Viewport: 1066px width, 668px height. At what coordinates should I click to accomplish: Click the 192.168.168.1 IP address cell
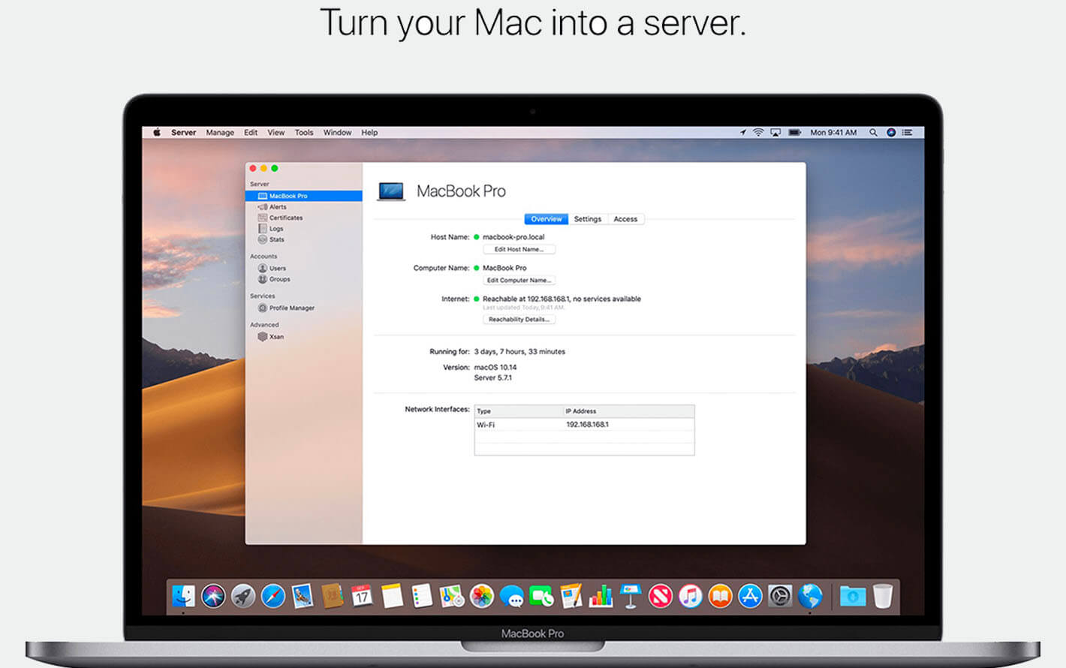587,425
